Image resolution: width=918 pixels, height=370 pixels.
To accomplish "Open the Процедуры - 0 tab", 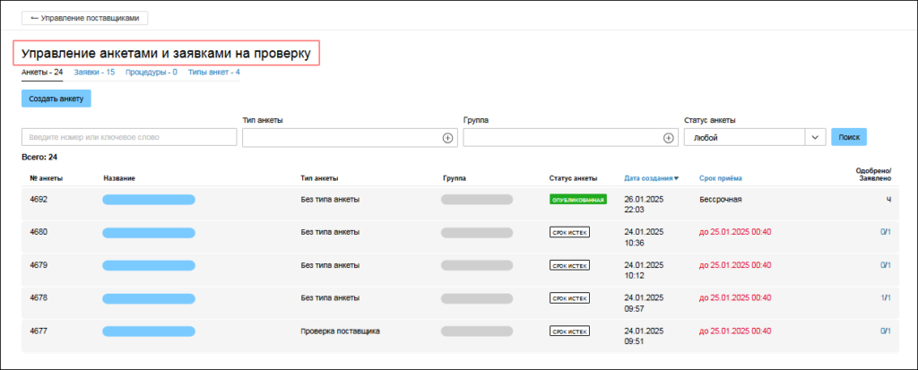I will [x=151, y=72].
